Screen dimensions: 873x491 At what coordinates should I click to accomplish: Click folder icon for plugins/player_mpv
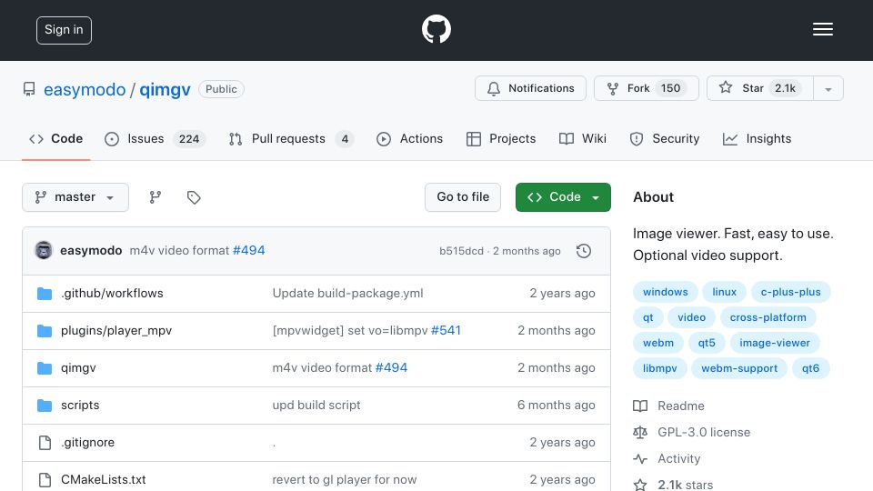point(45,331)
